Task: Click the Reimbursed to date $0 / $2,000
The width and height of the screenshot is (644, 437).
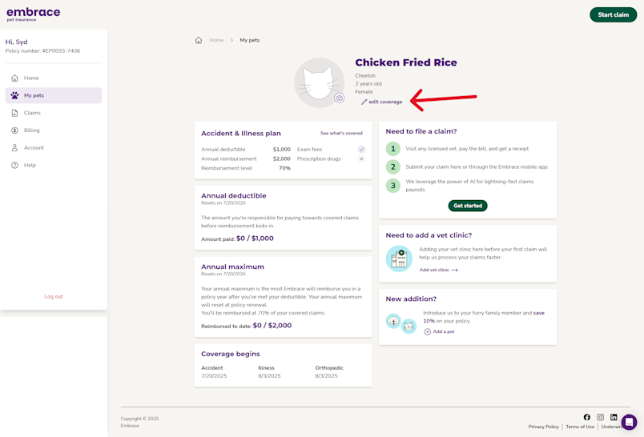Action: click(247, 326)
